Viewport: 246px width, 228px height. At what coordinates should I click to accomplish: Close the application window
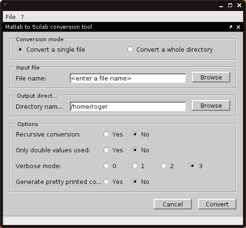[239, 5]
